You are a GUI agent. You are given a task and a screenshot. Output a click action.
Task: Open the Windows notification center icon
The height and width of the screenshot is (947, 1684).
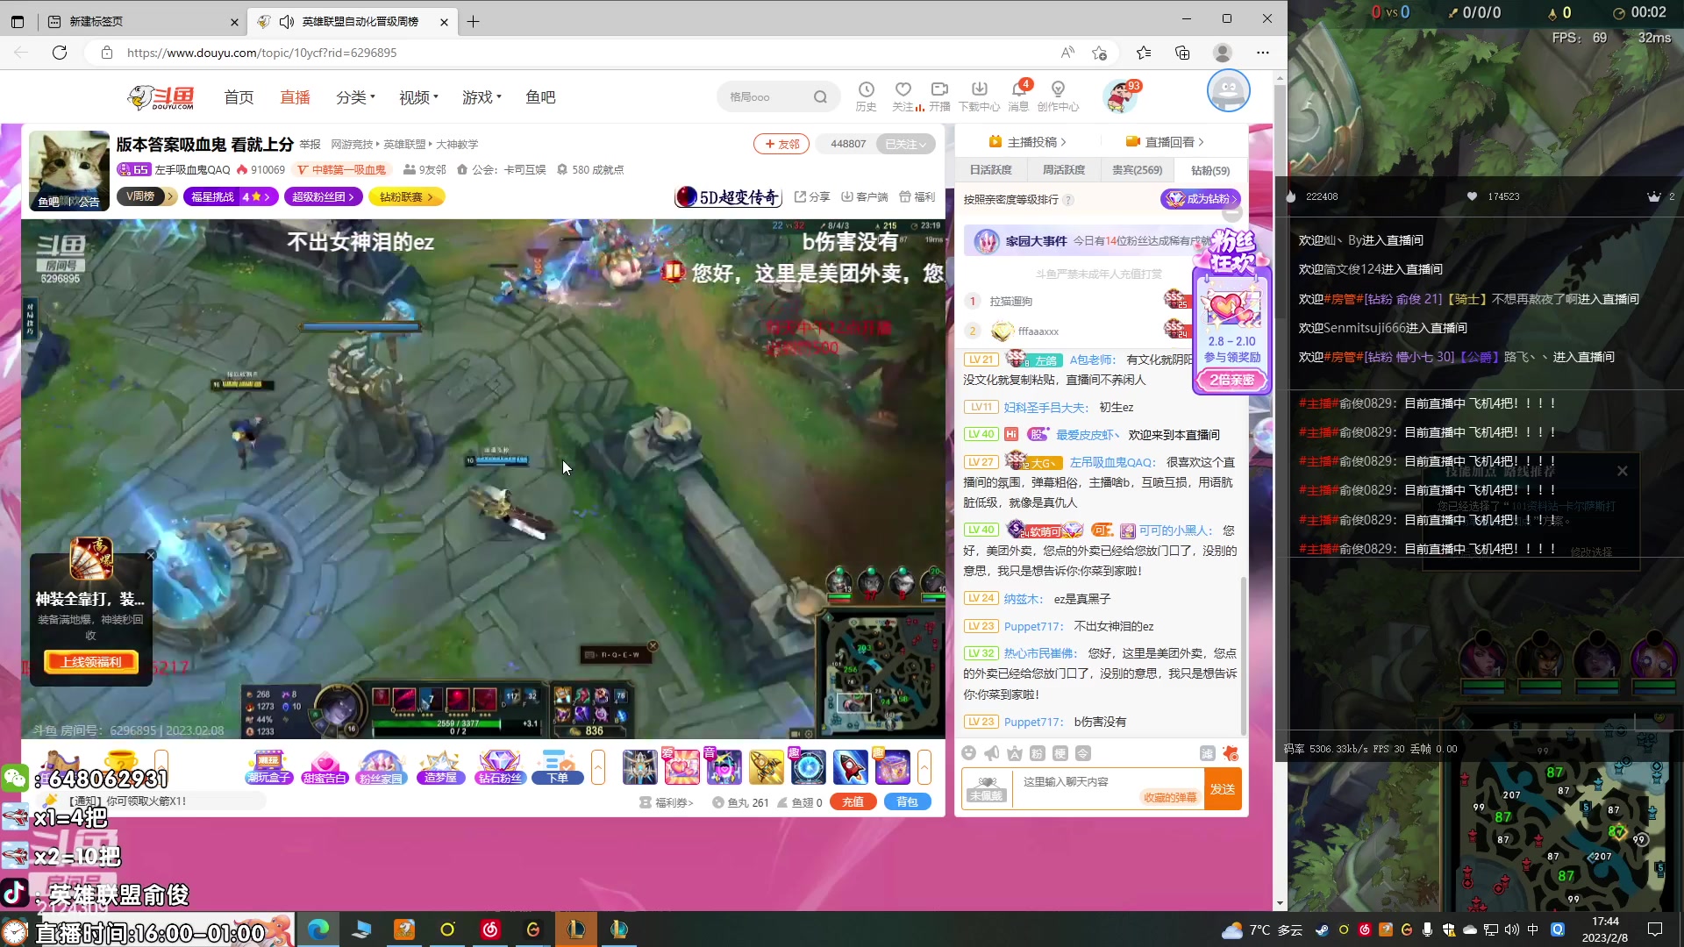pyautogui.click(x=1655, y=929)
